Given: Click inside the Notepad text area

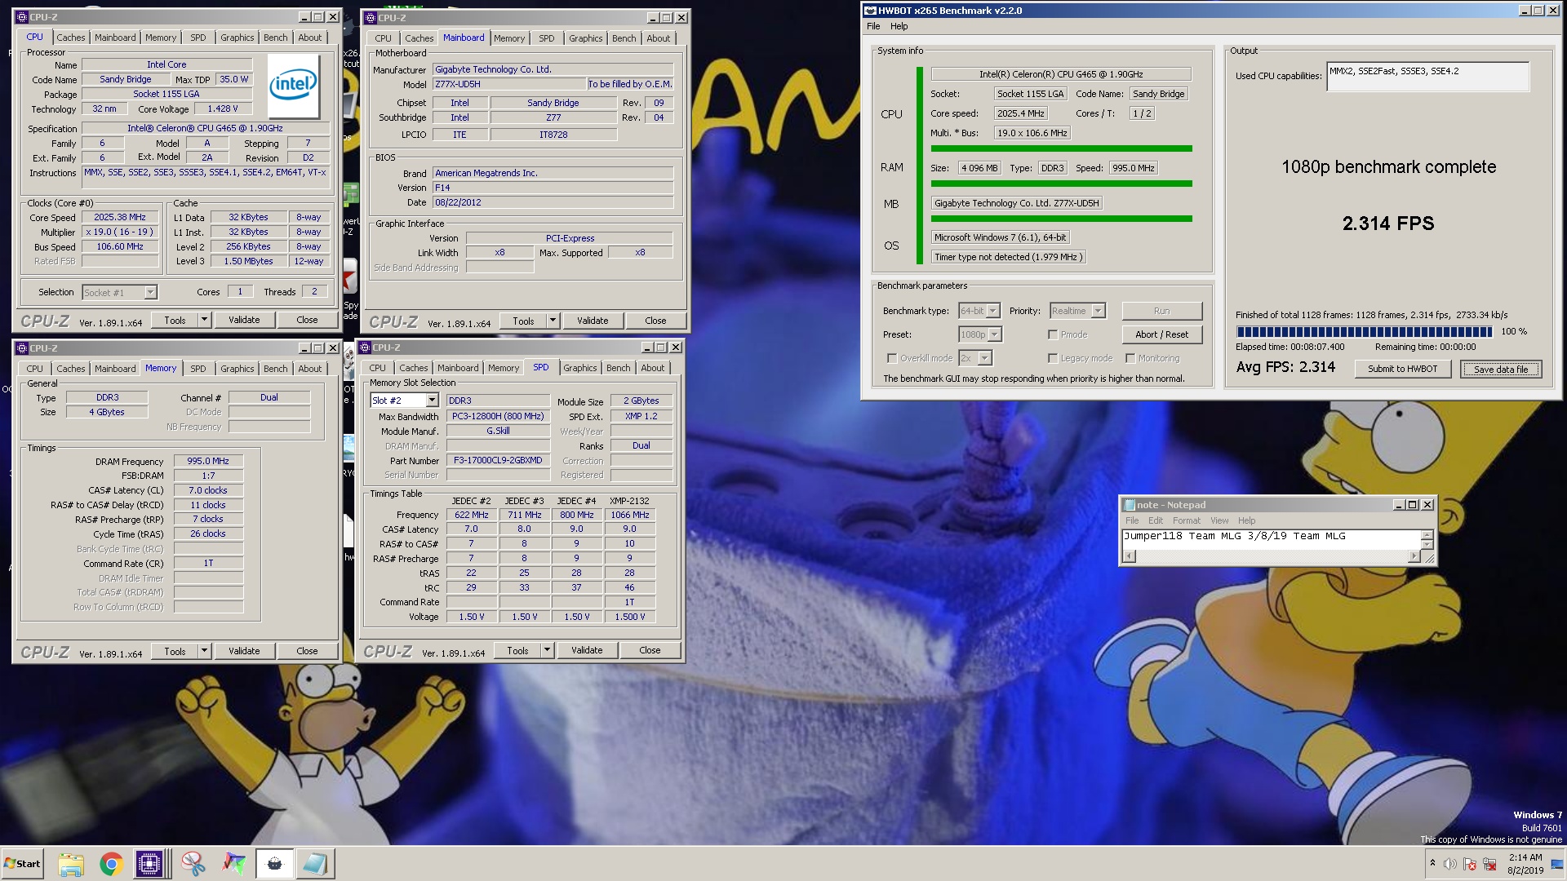Looking at the screenshot, I should [x=1272, y=540].
